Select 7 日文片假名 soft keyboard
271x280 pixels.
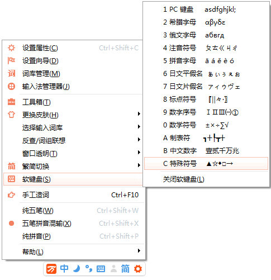[x=206, y=87]
